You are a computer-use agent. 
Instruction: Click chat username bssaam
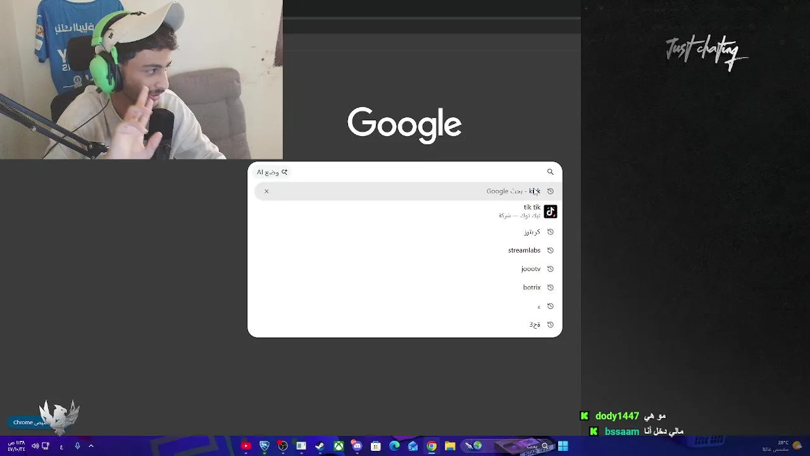tap(622, 431)
